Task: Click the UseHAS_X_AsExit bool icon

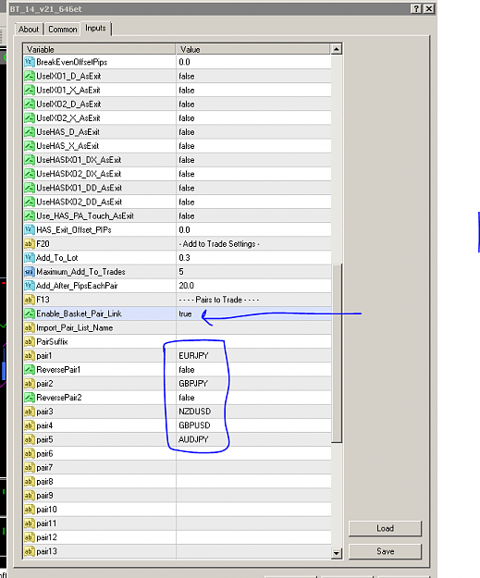Action: [29, 146]
